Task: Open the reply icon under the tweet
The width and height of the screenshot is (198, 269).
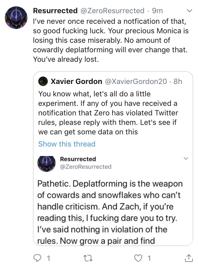Action: (x=37, y=258)
